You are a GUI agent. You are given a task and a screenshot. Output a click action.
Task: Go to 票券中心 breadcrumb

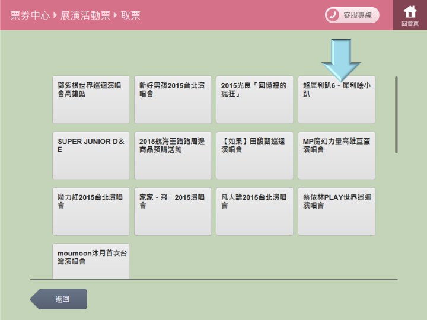click(x=30, y=15)
